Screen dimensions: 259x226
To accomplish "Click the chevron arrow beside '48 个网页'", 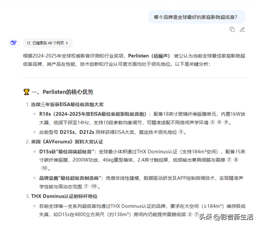I will (67, 43).
